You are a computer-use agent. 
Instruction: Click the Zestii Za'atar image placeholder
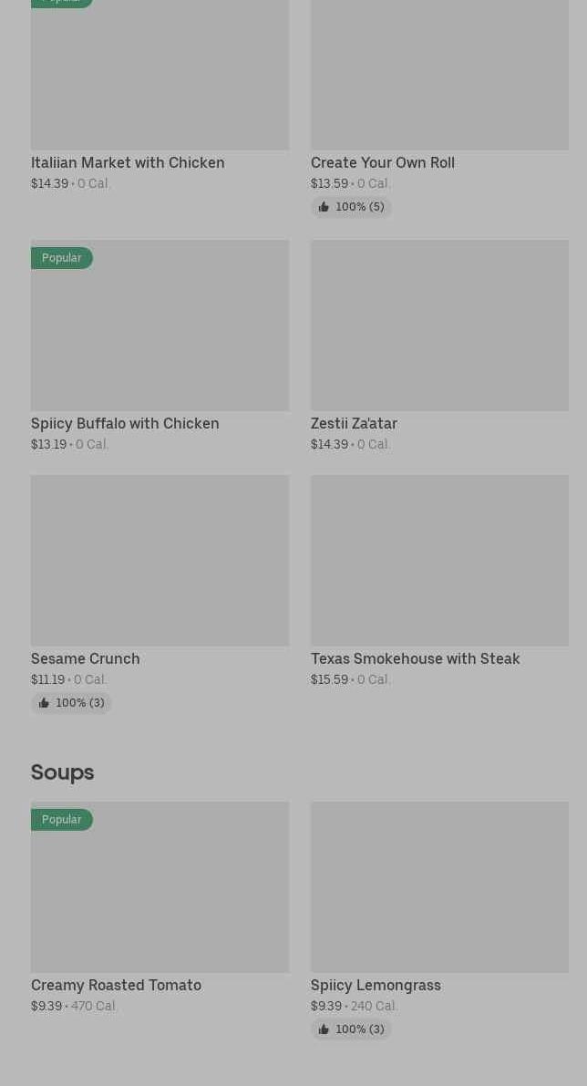[x=439, y=325]
